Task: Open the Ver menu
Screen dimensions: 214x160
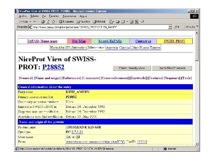Action: pyautogui.click(x=44, y=16)
